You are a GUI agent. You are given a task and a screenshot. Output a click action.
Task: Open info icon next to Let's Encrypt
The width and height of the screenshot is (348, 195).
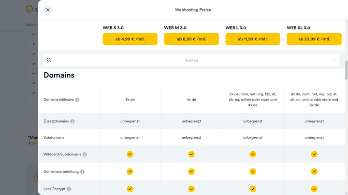[69, 189]
